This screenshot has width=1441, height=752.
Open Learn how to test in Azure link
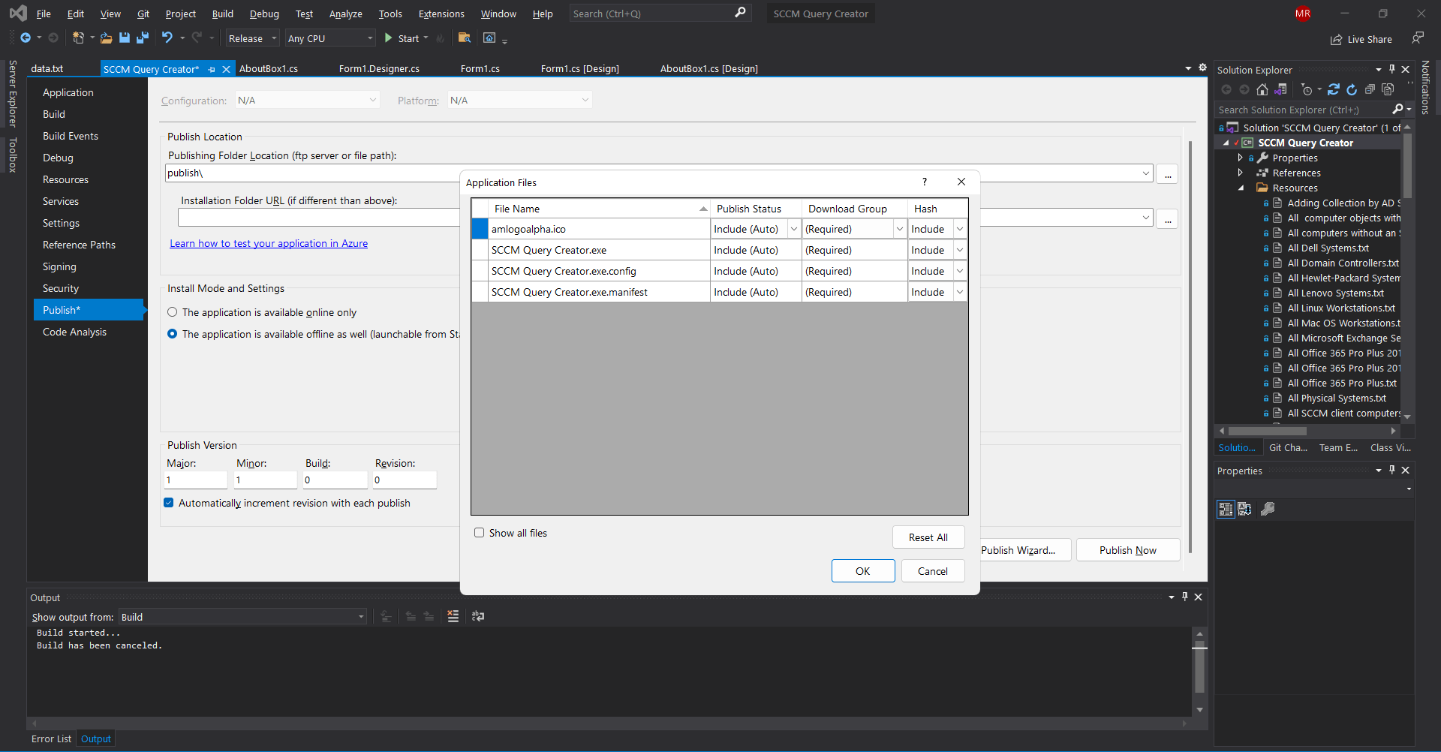point(269,243)
